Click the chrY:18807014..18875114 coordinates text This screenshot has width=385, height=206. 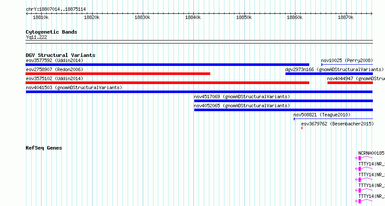[x=56, y=9]
